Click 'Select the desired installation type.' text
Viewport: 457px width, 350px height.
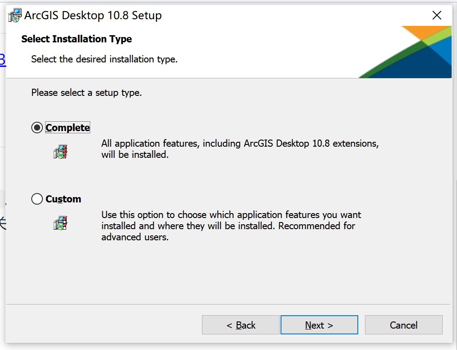pos(105,59)
